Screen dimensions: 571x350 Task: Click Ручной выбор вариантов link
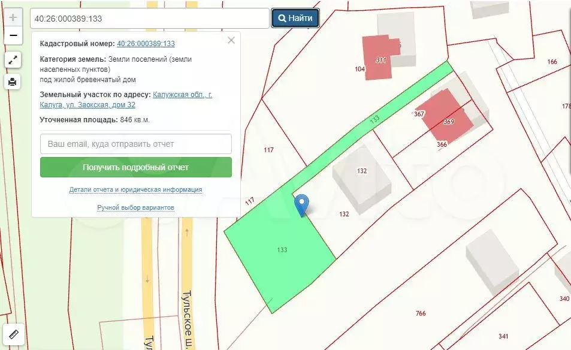(x=135, y=207)
